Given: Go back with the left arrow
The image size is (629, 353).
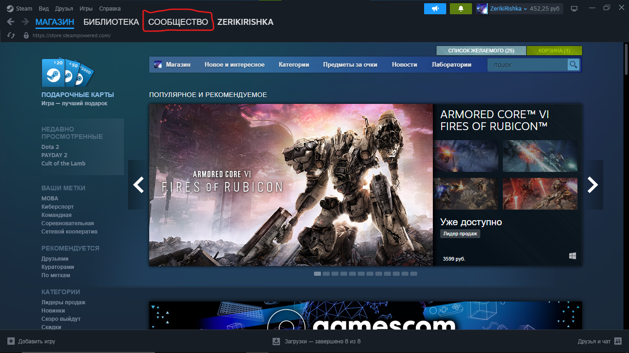Looking at the screenshot, I should tap(11, 22).
